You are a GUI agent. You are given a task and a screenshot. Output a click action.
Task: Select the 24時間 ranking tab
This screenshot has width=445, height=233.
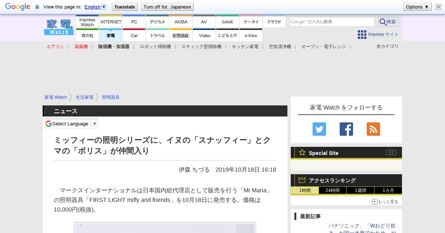pos(333,190)
